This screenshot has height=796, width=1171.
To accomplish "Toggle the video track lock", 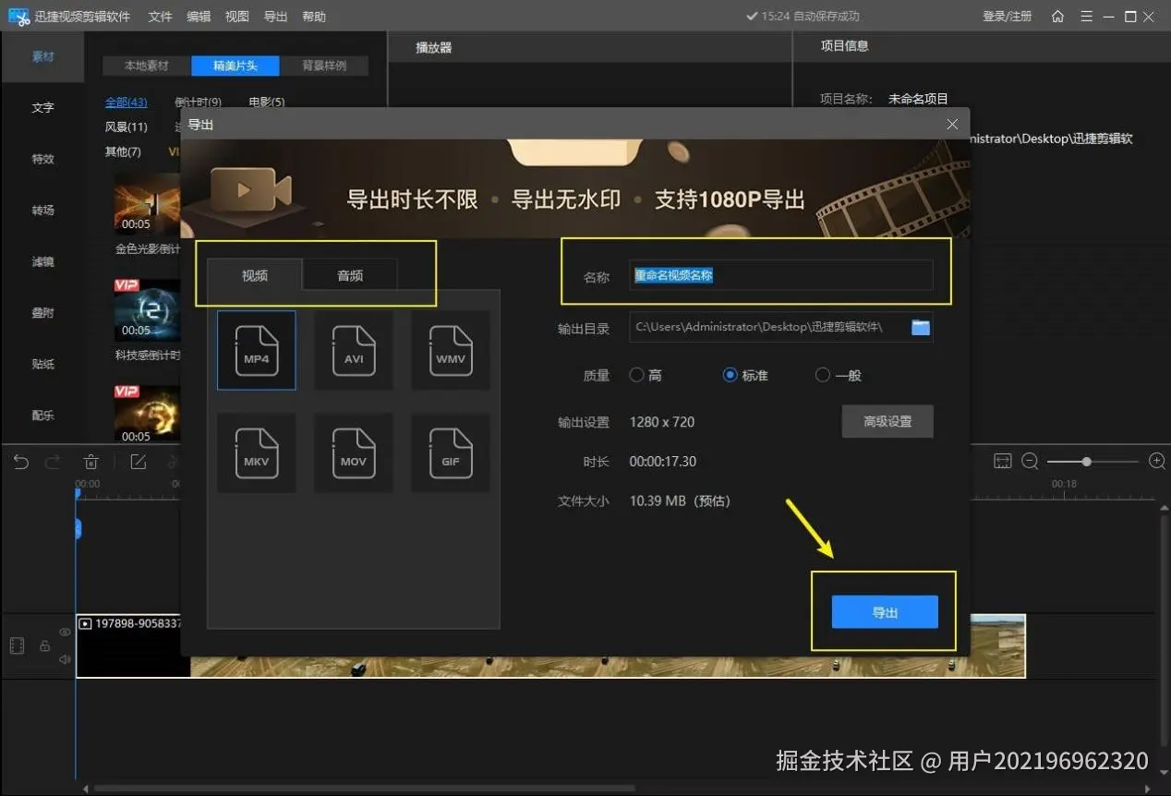I will coord(44,645).
